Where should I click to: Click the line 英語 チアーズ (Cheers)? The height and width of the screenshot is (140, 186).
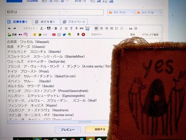click(x=26, y=47)
